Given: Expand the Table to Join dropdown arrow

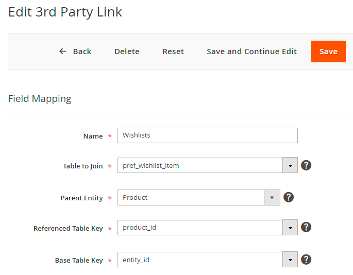Looking at the screenshot, I should 290,165.
